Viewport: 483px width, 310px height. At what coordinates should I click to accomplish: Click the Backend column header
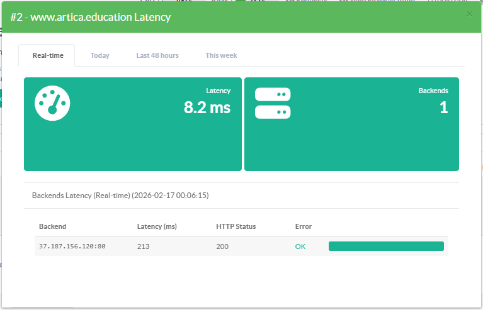52,226
